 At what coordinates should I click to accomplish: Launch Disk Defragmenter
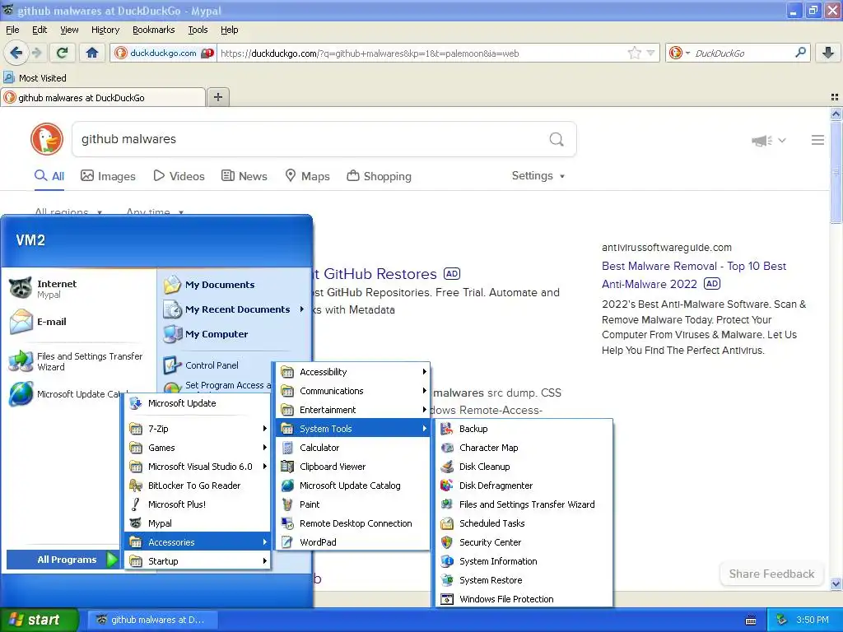pyautogui.click(x=522, y=486)
